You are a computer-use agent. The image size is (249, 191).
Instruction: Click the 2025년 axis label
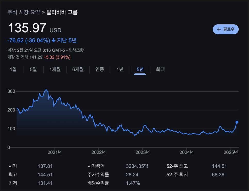pos(231,152)
